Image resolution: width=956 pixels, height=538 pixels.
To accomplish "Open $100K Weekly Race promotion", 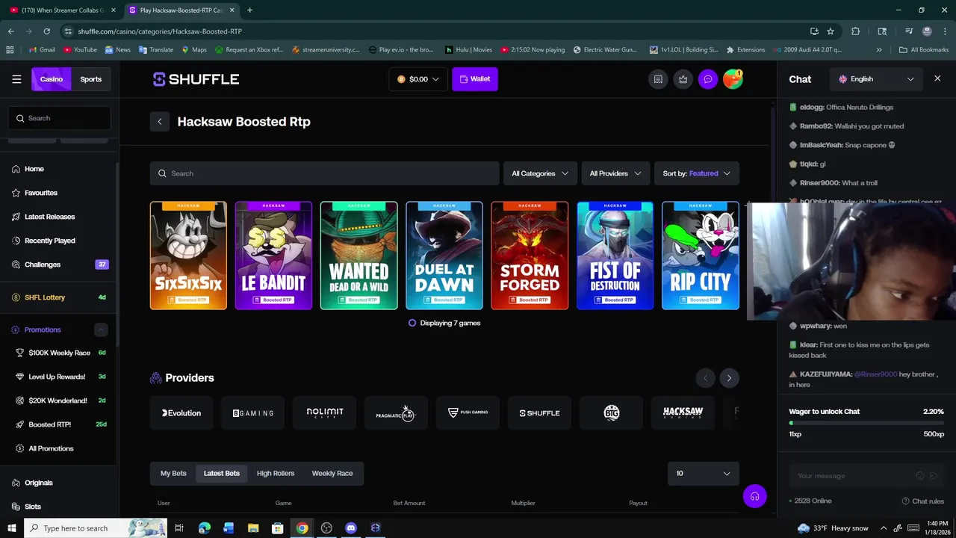I will (x=60, y=353).
